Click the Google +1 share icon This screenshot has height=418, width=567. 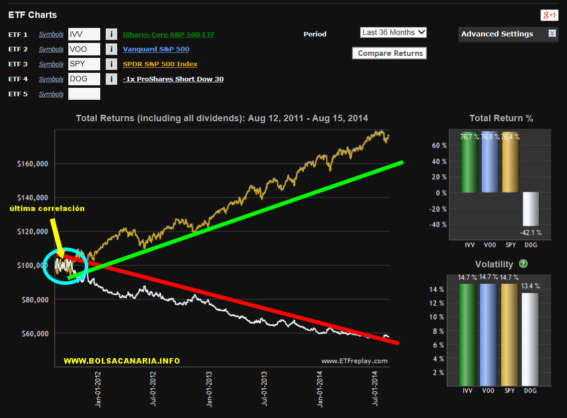point(549,15)
